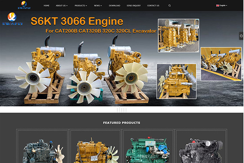The height and width of the screenshot is (163, 244).
Task: Click the UK flag language icon
Action: tap(218, 5)
